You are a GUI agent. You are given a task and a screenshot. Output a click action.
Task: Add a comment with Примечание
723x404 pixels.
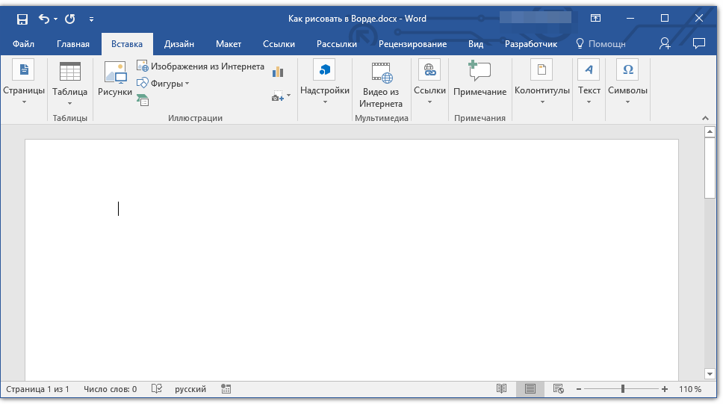click(x=480, y=80)
